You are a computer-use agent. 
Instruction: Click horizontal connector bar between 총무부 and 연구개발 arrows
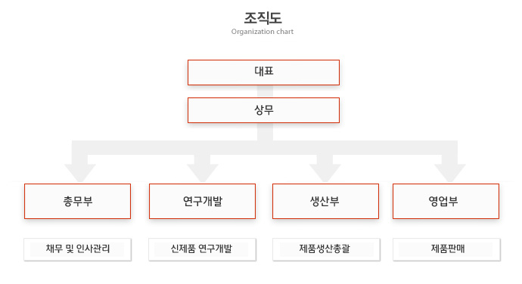pos(141,147)
